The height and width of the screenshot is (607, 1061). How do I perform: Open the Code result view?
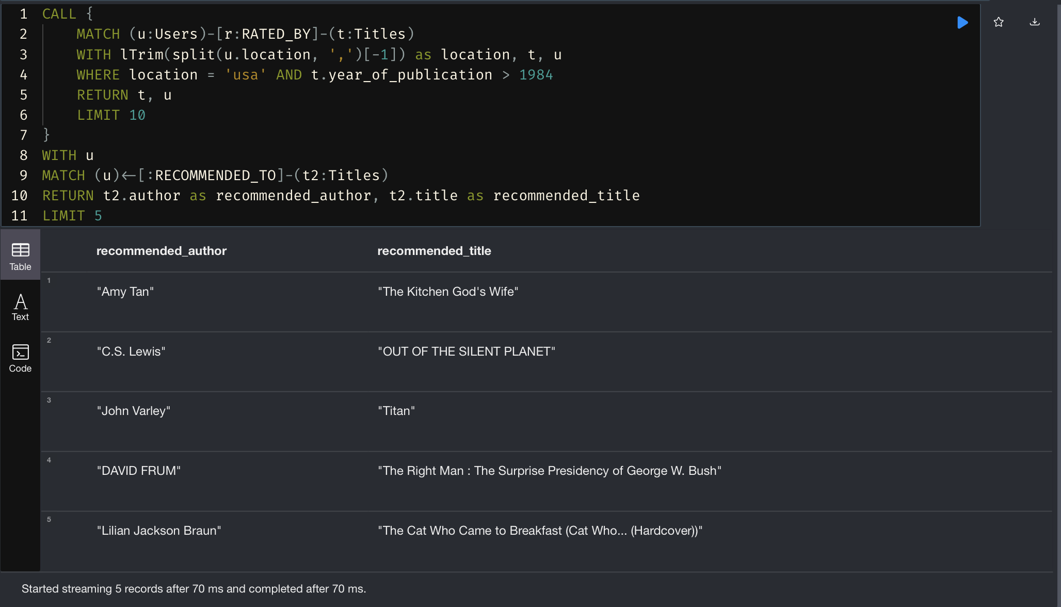pyautogui.click(x=20, y=358)
